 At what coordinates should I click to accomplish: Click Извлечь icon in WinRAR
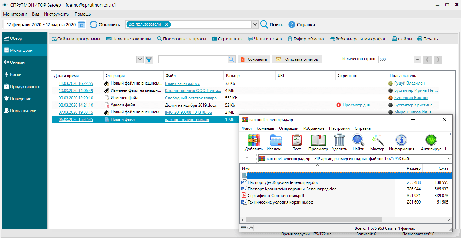[276, 143]
